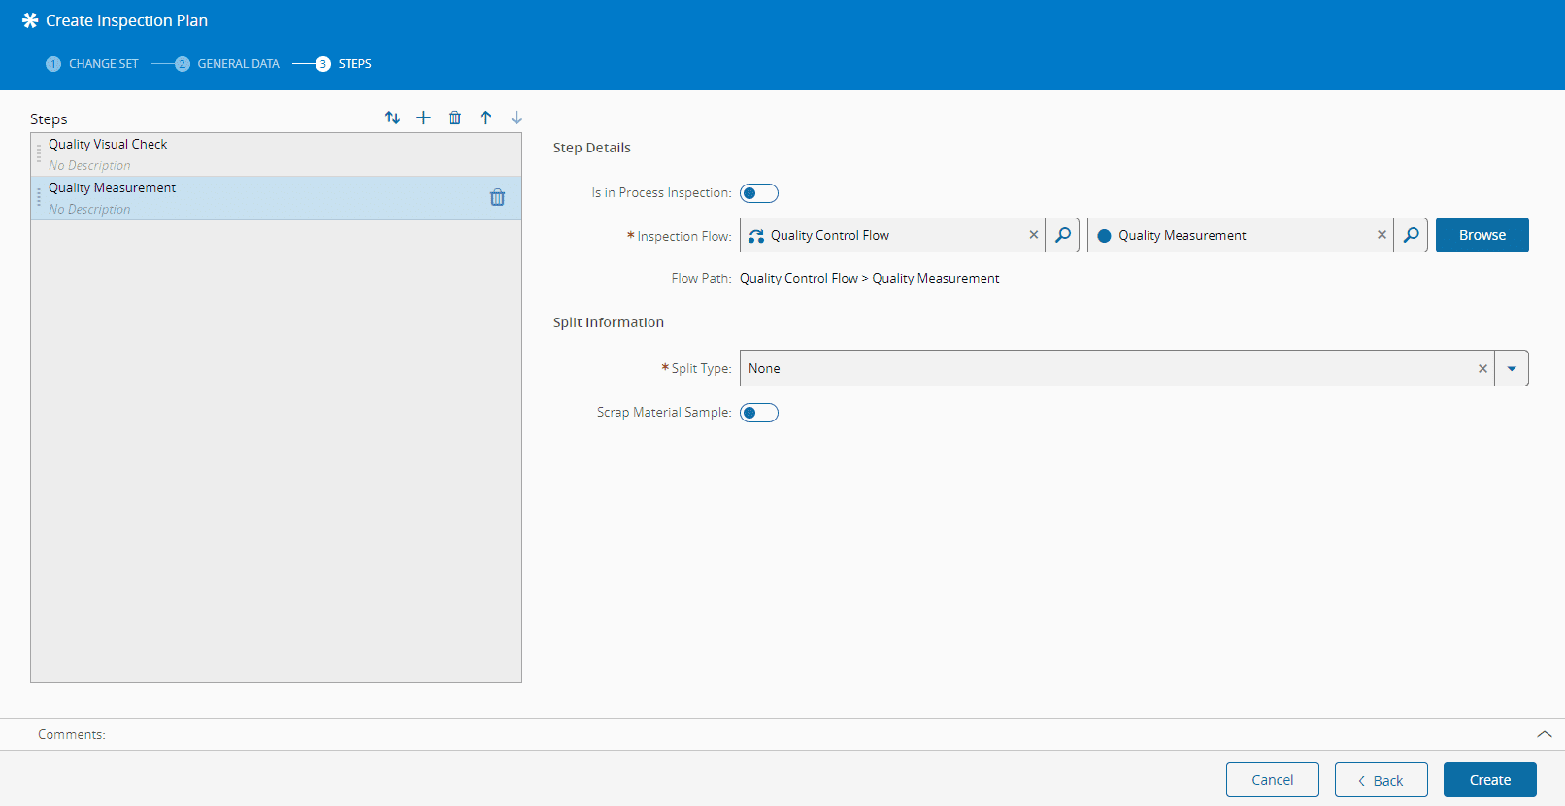The height and width of the screenshot is (806, 1565).
Task: Add a new step with plus icon
Action: [x=423, y=118]
